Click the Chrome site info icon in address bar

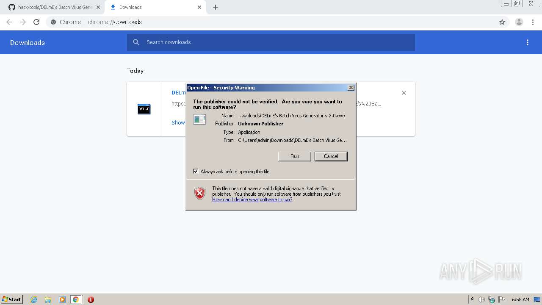(x=53, y=22)
